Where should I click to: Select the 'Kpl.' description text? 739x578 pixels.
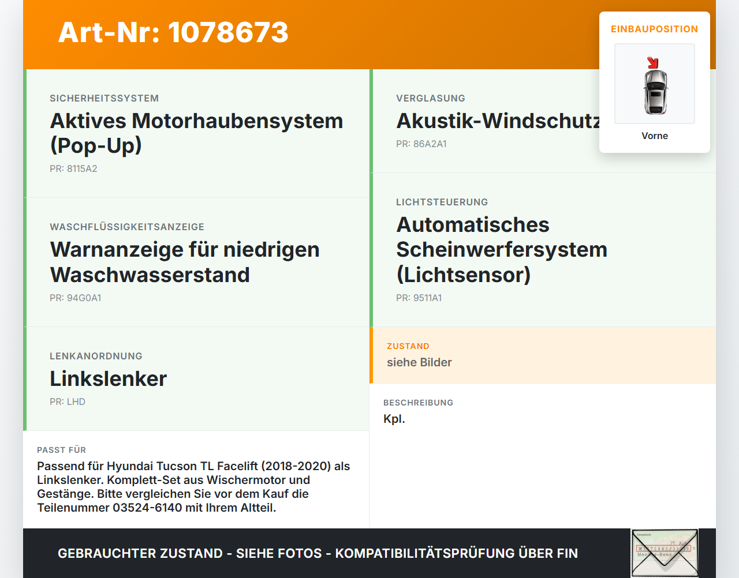pyautogui.click(x=394, y=419)
